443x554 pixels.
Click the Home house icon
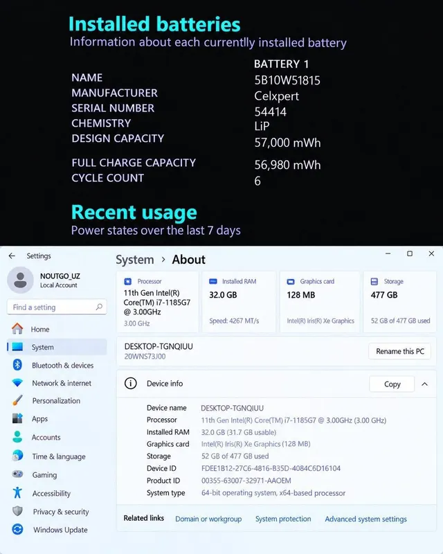coord(17,329)
